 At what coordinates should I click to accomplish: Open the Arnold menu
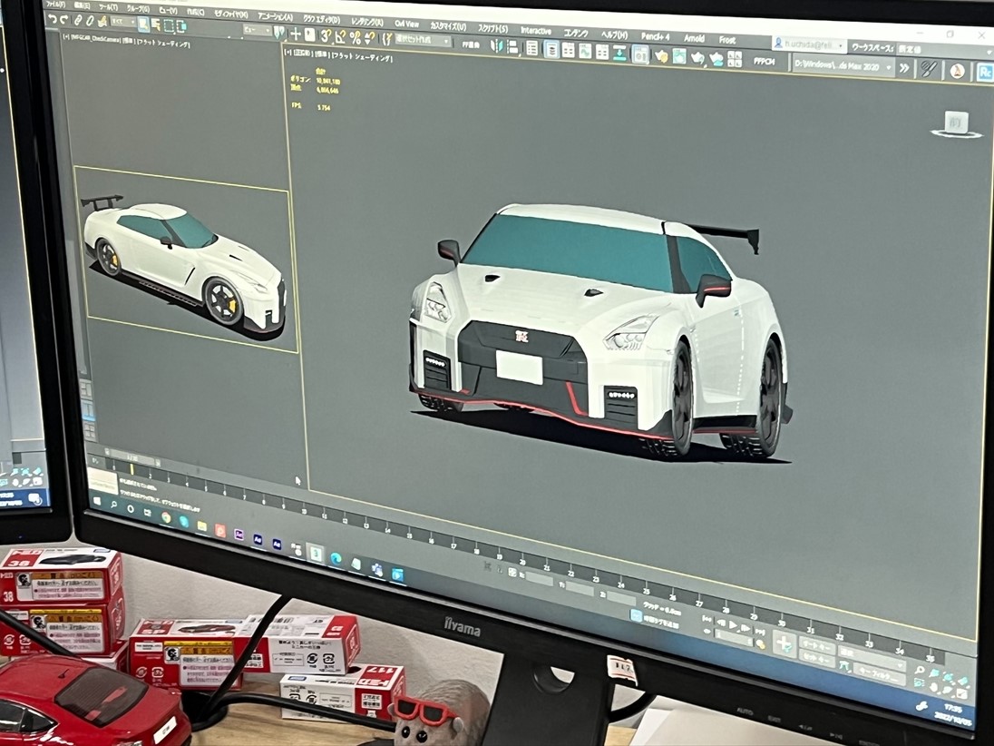pos(694,38)
